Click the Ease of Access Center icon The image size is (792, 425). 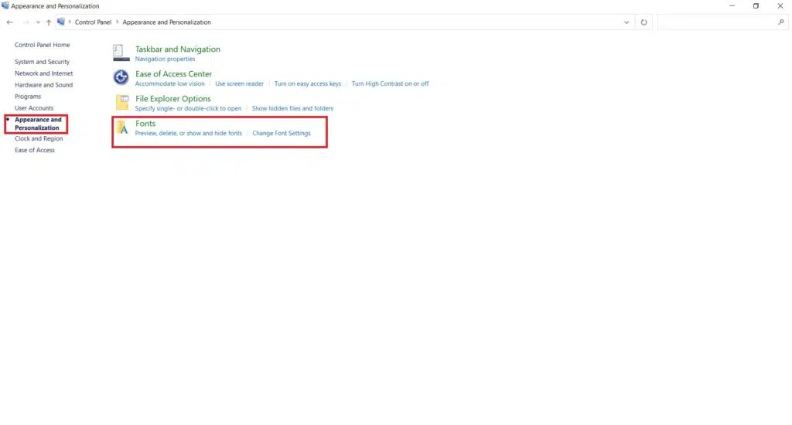(121, 77)
